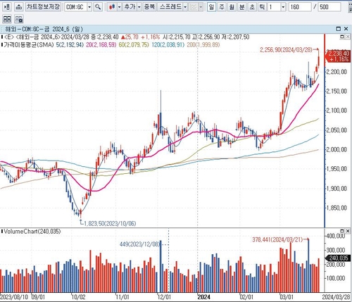Click the magnifier symbol search icon
This screenshot has height=302, width=352.
point(98,7)
